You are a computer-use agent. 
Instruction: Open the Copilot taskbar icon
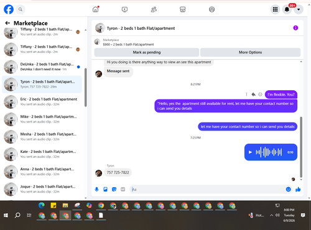(x=89, y=205)
